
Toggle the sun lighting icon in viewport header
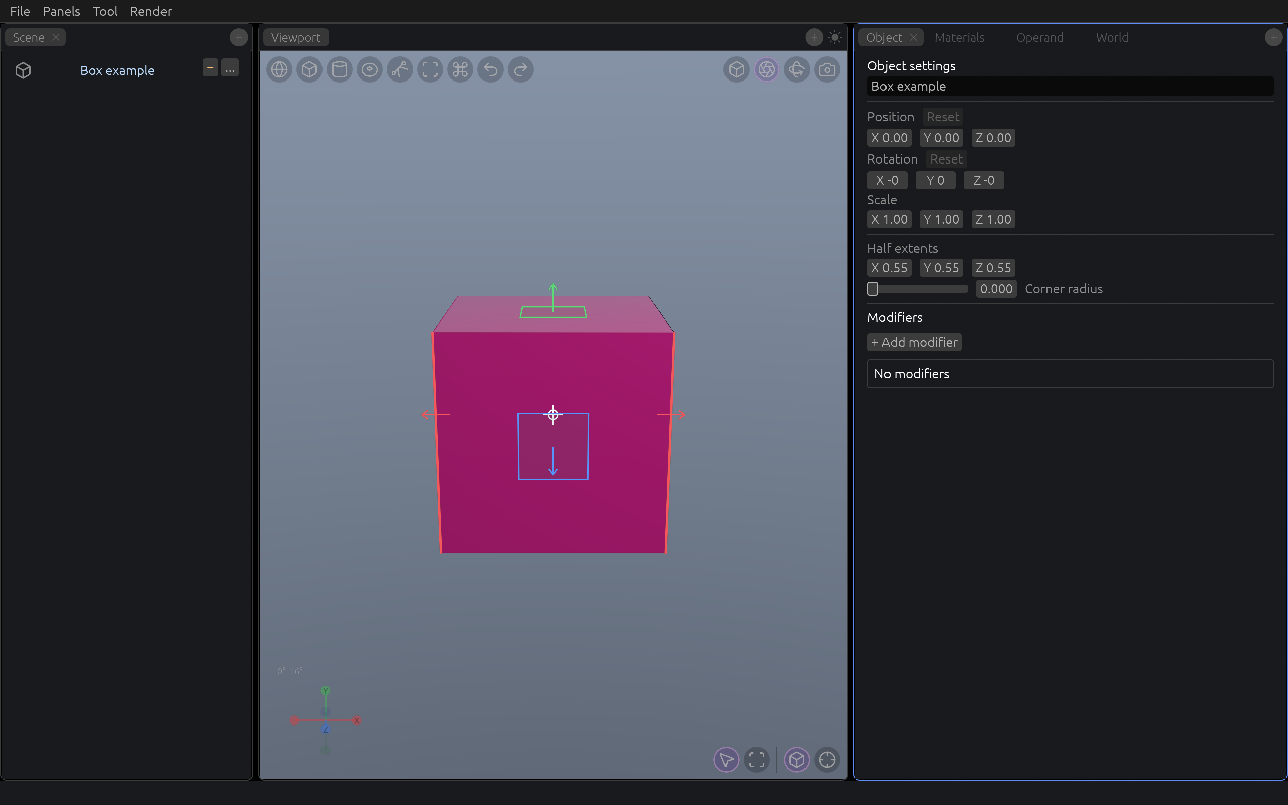pos(835,37)
